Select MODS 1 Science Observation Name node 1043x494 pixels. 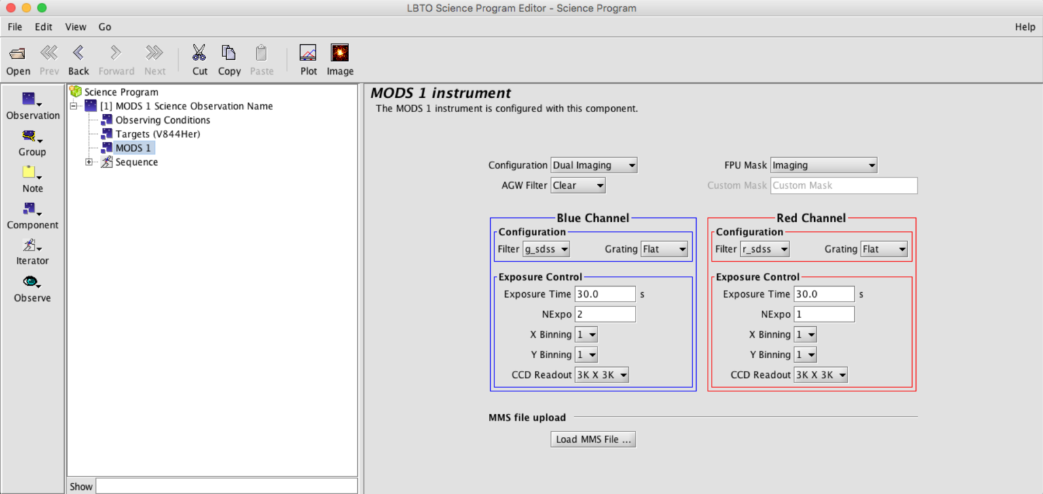[179, 106]
